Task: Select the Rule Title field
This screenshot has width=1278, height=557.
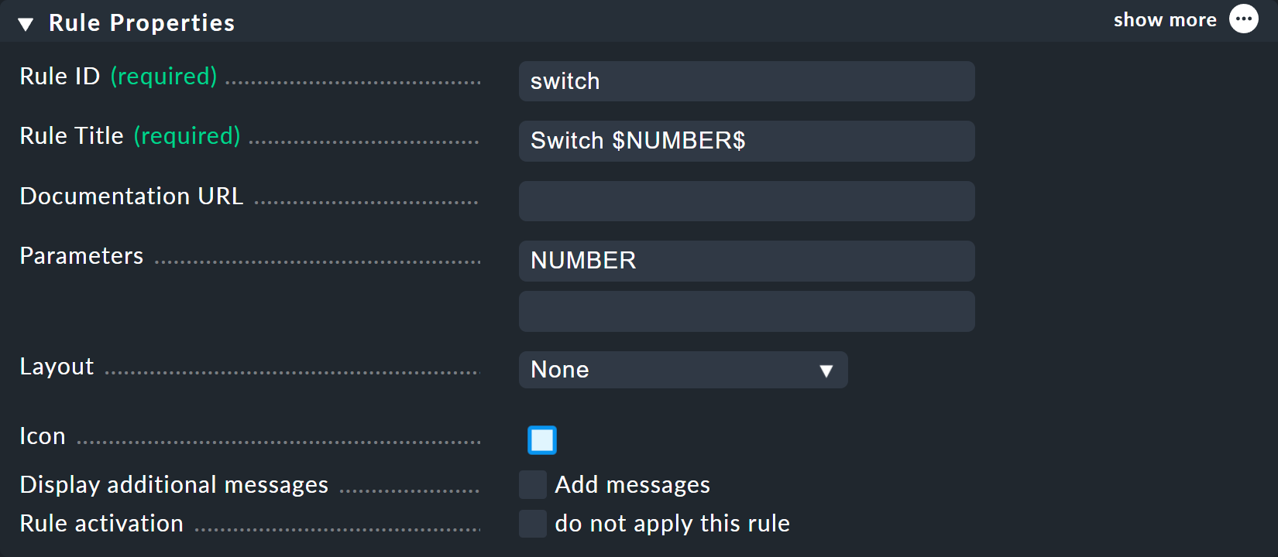Action: [745, 141]
